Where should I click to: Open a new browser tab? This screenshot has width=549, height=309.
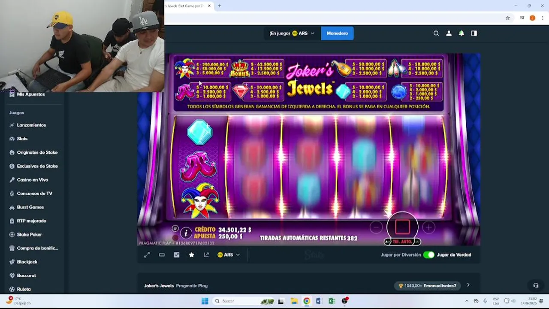pyautogui.click(x=220, y=6)
